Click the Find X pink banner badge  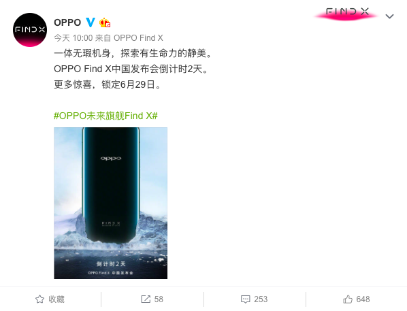(x=346, y=14)
